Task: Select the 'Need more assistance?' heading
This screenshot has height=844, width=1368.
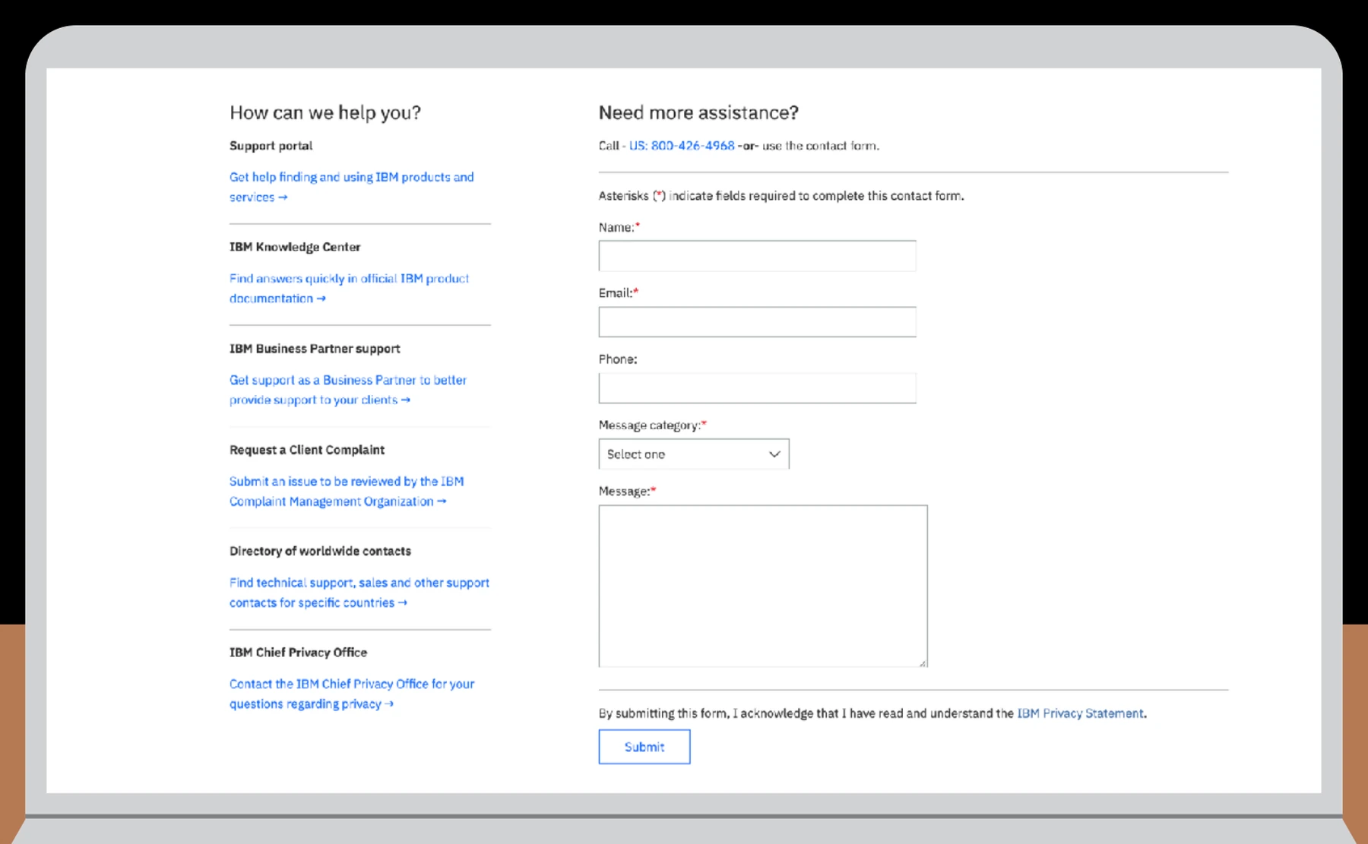Action: (698, 112)
